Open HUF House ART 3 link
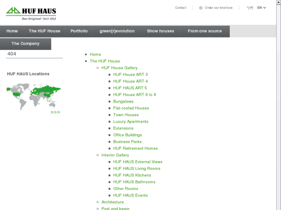 coord(131,74)
